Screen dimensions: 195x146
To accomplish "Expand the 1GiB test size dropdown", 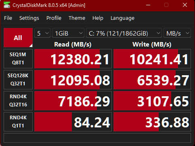I will point(68,33).
